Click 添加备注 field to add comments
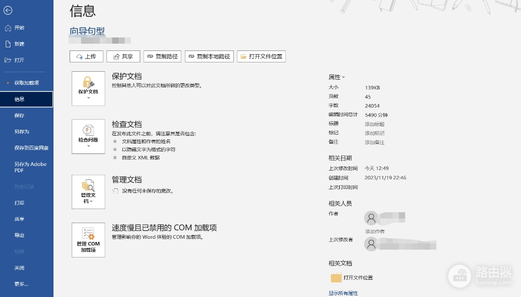Viewport: 521px width, 297px height. [375, 143]
